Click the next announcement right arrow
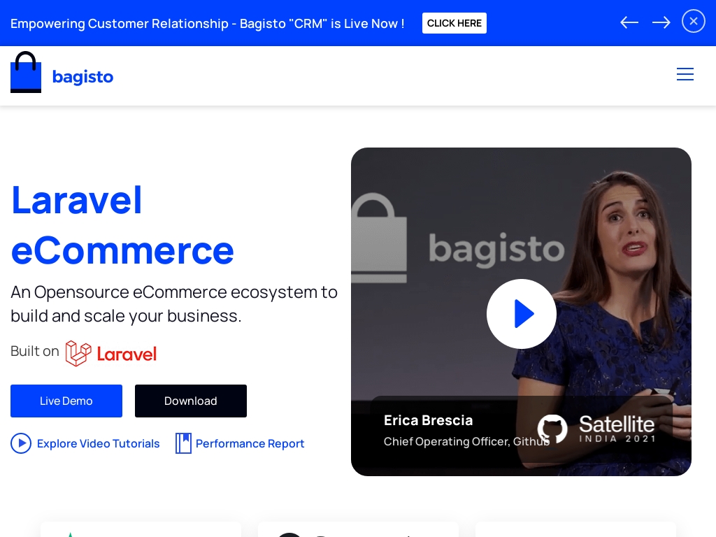This screenshot has height=537, width=716. (x=661, y=22)
